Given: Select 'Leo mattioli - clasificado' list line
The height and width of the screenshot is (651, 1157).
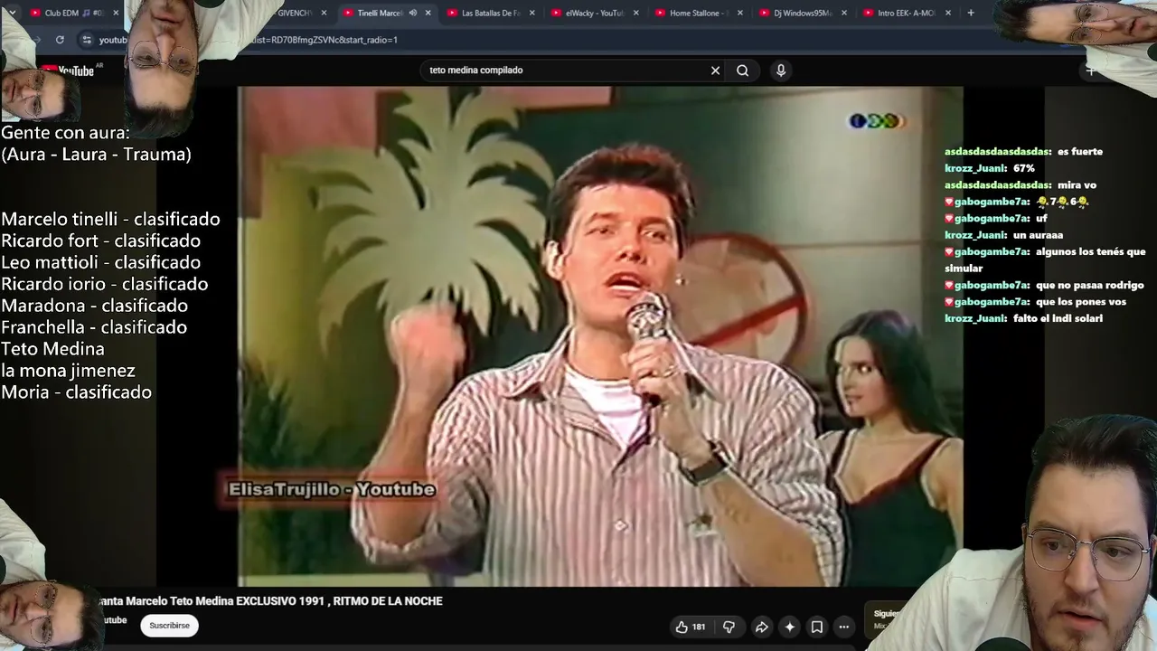Looking at the screenshot, I should click(100, 262).
